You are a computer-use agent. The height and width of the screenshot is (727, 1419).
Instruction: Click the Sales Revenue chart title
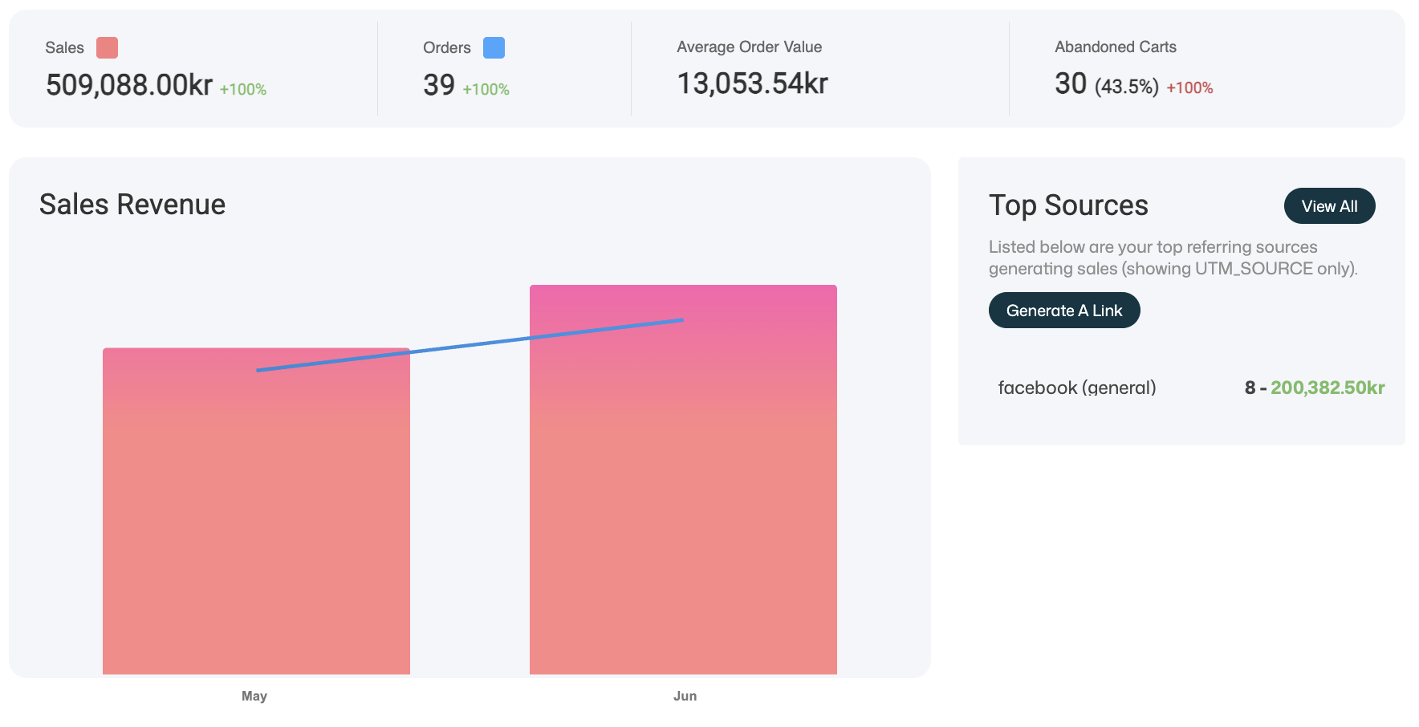pyautogui.click(x=132, y=205)
